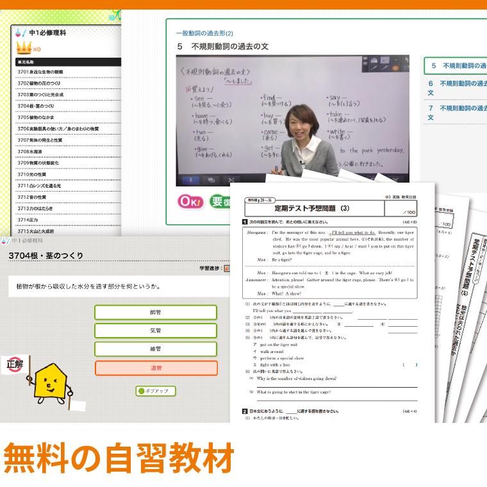Choose the highlighted answer 道管
This screenshot has height=487, width=487.
click(x=156, y=368)
